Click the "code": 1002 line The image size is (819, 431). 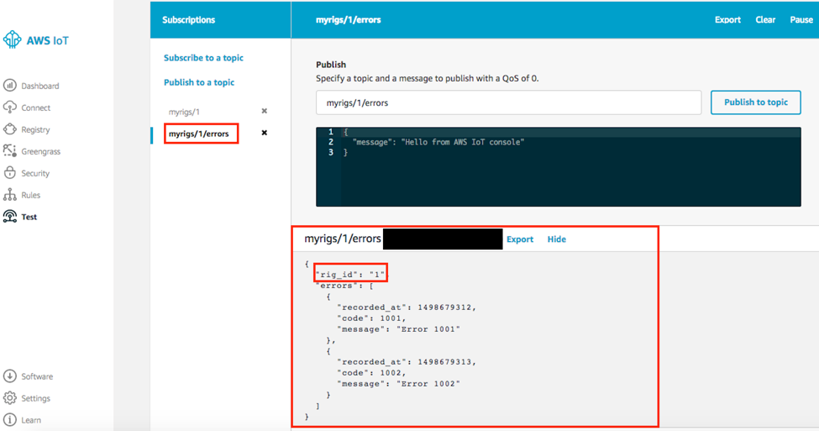pos(371,372)
